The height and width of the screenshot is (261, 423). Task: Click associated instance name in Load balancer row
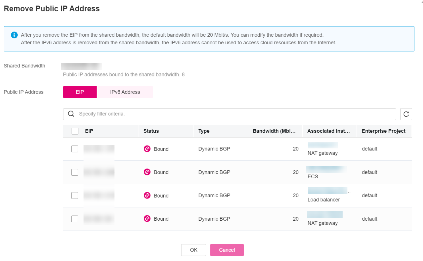coord(328,190)
